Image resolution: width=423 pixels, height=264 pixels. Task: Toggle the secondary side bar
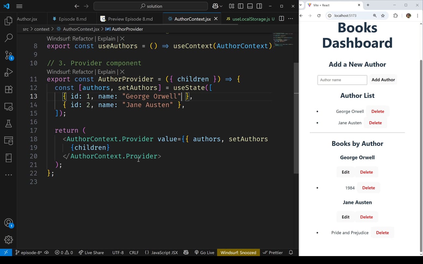[259, 6]
